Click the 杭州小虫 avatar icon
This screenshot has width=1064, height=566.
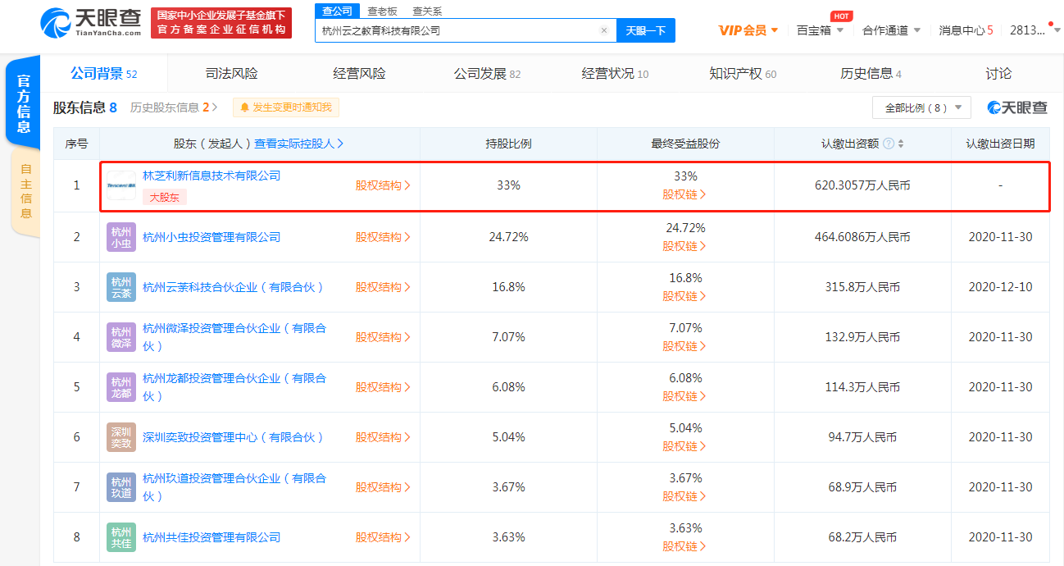point(121,237)
